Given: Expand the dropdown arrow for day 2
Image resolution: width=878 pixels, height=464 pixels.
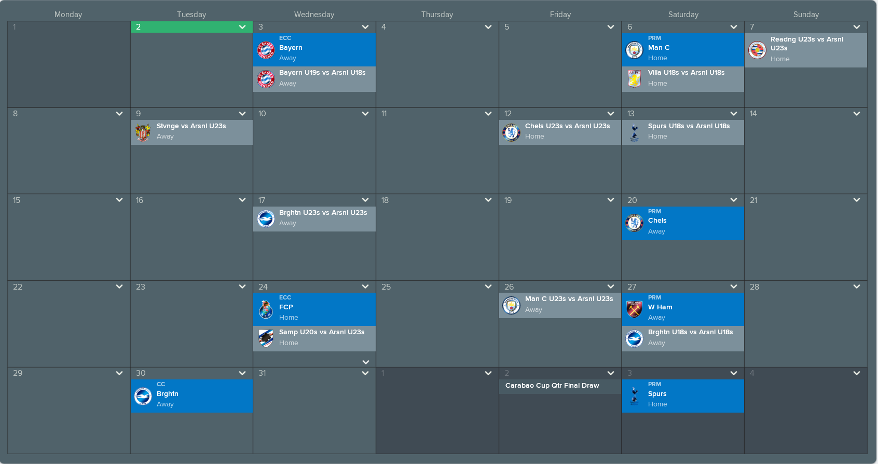Looking at the screenshot, I should coord(242,27).
